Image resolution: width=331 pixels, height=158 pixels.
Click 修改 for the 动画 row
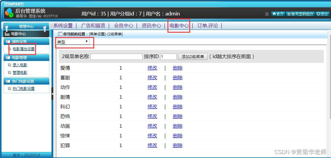[152, 126]
